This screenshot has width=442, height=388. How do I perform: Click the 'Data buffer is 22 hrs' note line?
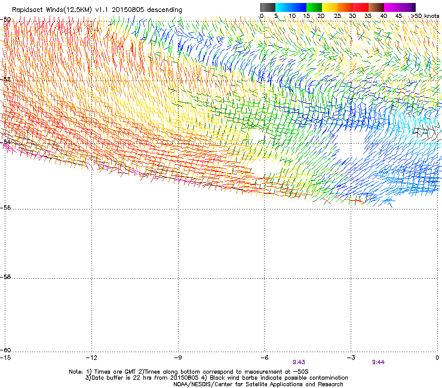click(x=217, y=378)
